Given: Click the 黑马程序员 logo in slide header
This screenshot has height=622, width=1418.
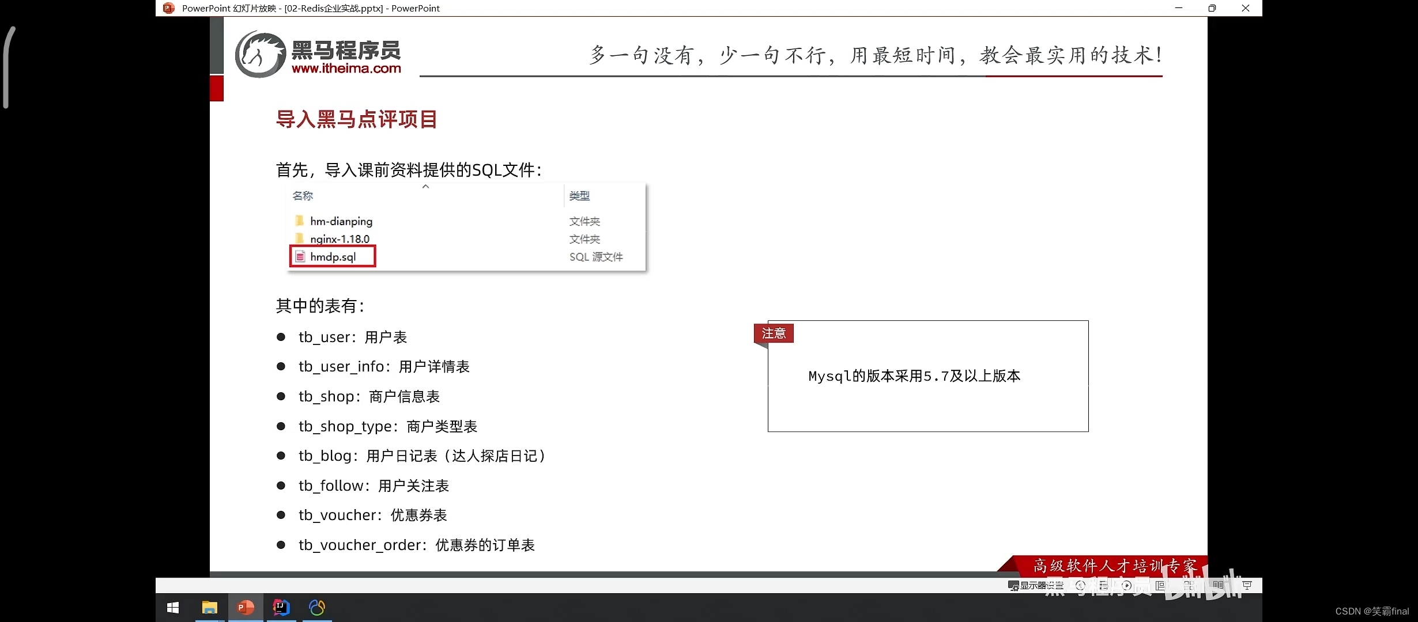Looking at the screenshot, I should (x=318, y=55).
